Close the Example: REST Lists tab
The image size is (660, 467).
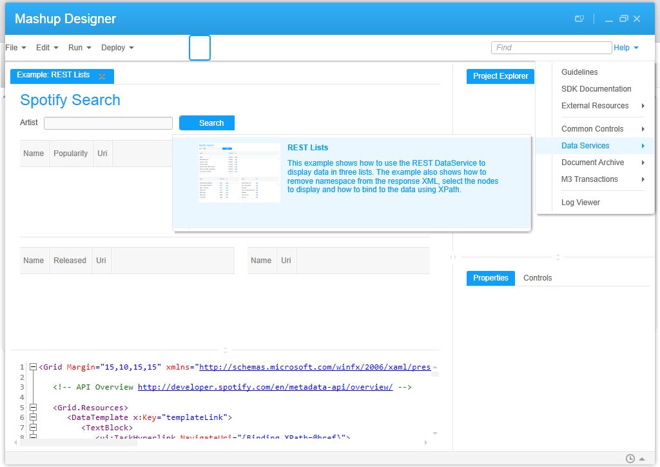click(x=102, y=76)
